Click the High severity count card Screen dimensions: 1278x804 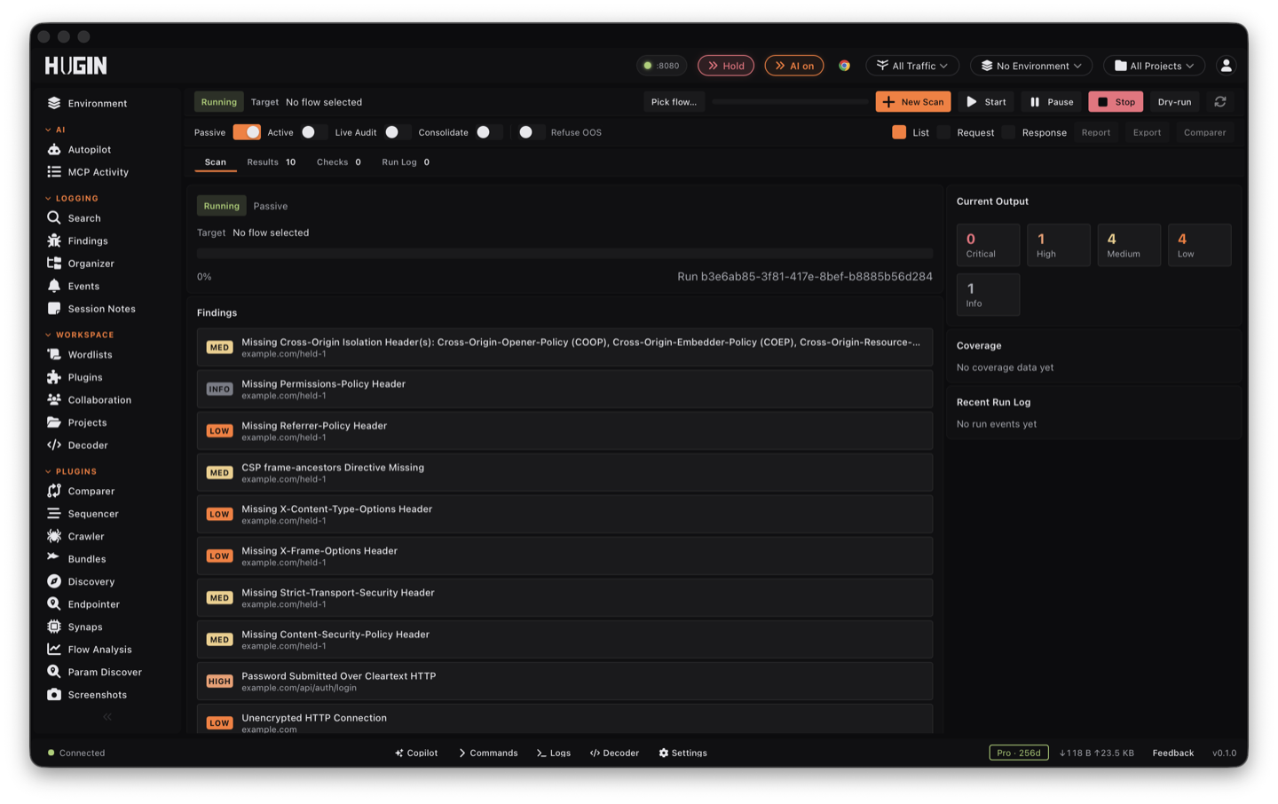pyautogui.click(x=1059, y=245)
